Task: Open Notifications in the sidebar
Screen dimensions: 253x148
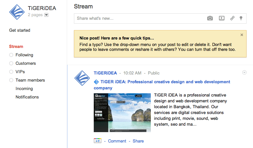Action: [27, 97]
